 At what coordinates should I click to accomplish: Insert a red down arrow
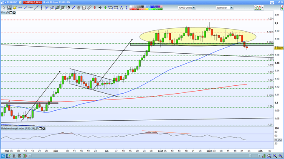[94, 8]
